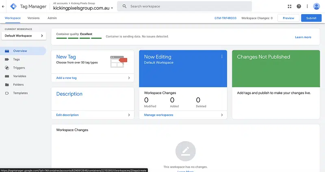Click the Templates icon in sidebar
Screen dimensions: 325x172
point(7,93)
